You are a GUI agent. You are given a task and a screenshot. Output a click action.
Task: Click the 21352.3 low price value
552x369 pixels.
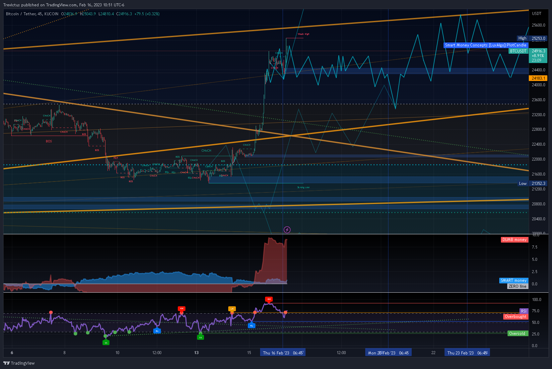click(538, 184)
